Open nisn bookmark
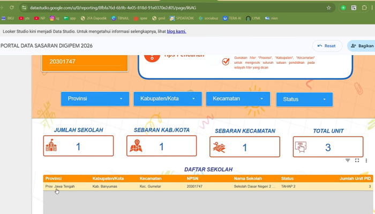Viewport: 375px width, 214px height. (271, 18)
